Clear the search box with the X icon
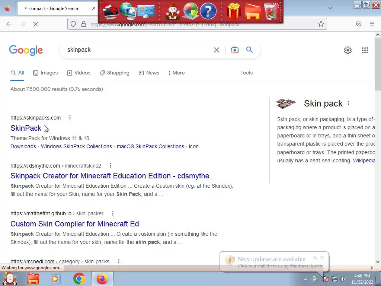381x286 pixels. pyautogui.click(x=216, y=50)
